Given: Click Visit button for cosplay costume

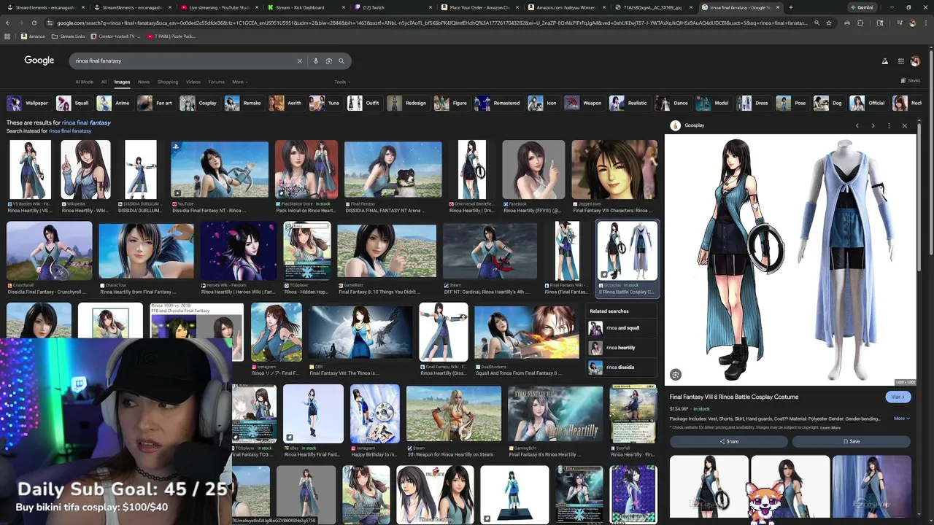Looking at the screenshot, I should (898, 397).
